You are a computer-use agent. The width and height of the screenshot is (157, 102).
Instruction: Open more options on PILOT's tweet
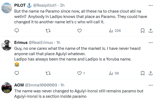point(151,5)
